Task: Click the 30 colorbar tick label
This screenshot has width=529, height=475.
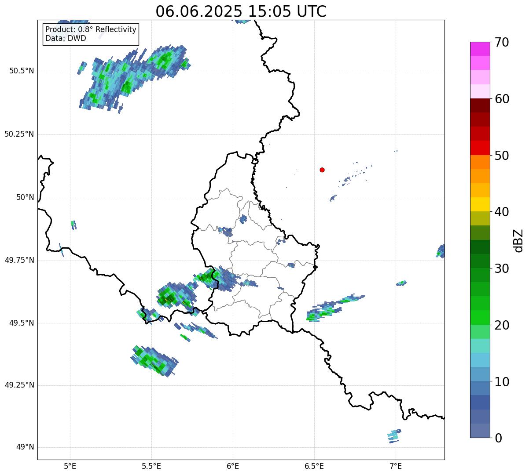Action: point(502,268)
